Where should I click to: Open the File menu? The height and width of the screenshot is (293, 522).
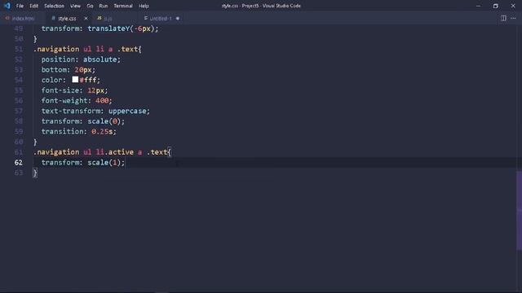pos(20,6)
